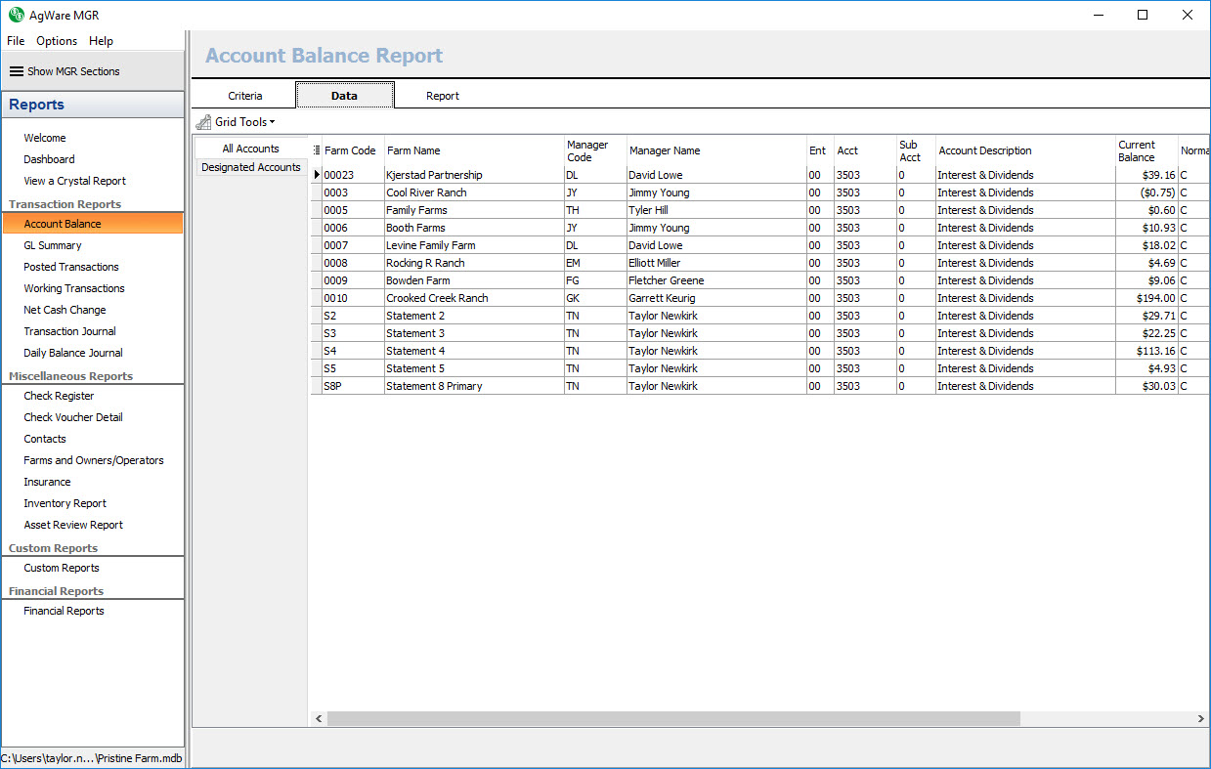Open the GL Summary report

(x=53, y=245)
